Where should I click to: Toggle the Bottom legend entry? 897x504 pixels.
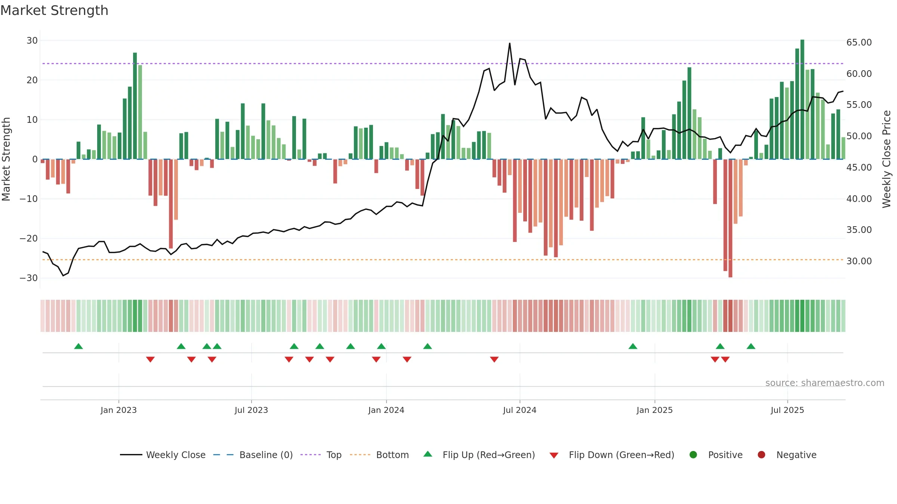pos(379,455)
